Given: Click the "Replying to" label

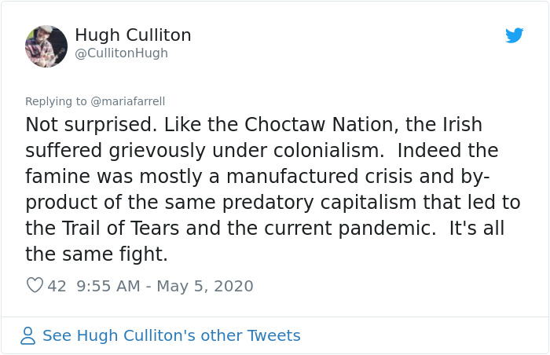Looking at the screenshot, I should point(57,101).
